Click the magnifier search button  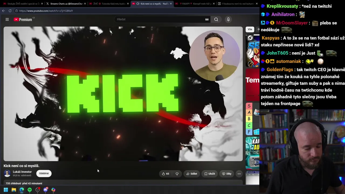point(216,19)
